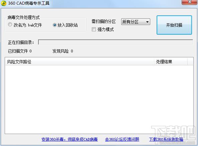Screen dimensions: 198x146
Task: Open link 去360论坛反馈问题
Action: coord(122,139)
